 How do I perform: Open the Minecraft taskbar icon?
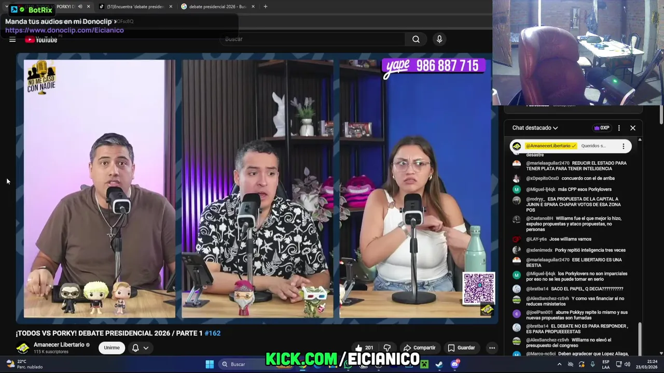[x=424, y=364]
